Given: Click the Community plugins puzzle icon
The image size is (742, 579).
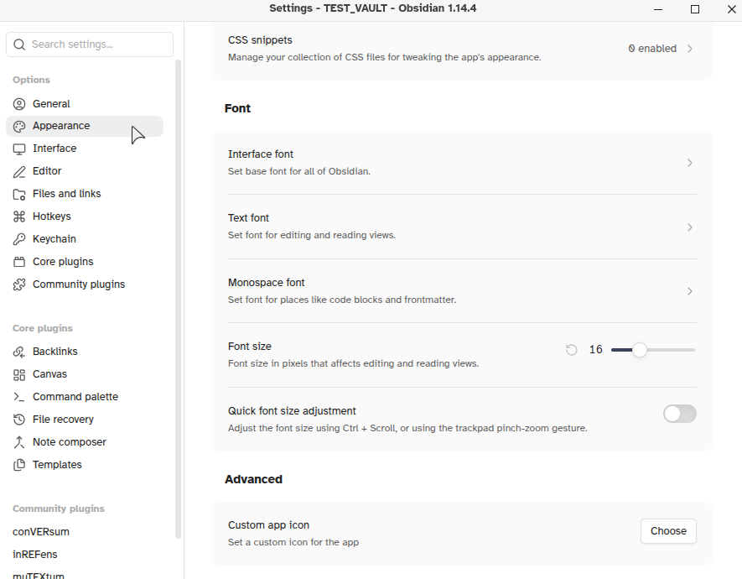Looking at the screenshot, I should click(19, 284).
